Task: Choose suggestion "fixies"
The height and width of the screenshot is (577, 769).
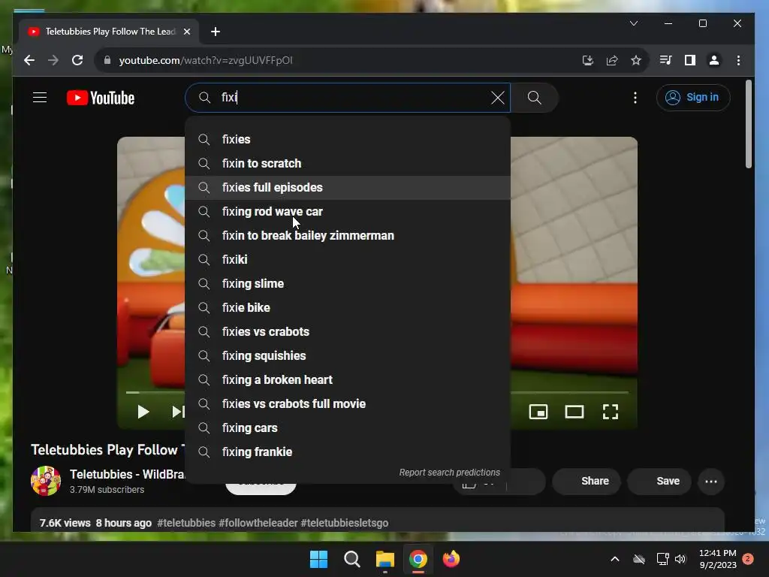Action: tap(348, 139)
